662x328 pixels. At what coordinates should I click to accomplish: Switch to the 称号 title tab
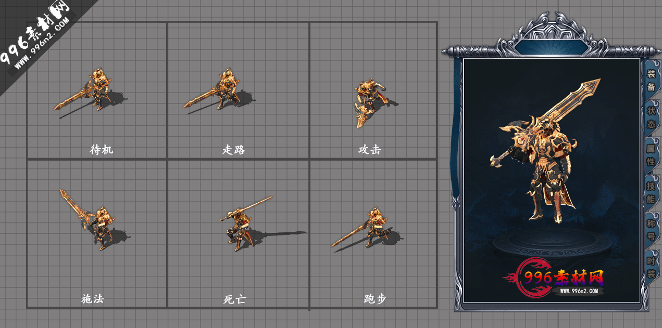[651, 230]
